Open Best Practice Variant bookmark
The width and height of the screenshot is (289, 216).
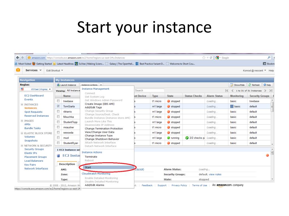(150, 64)
